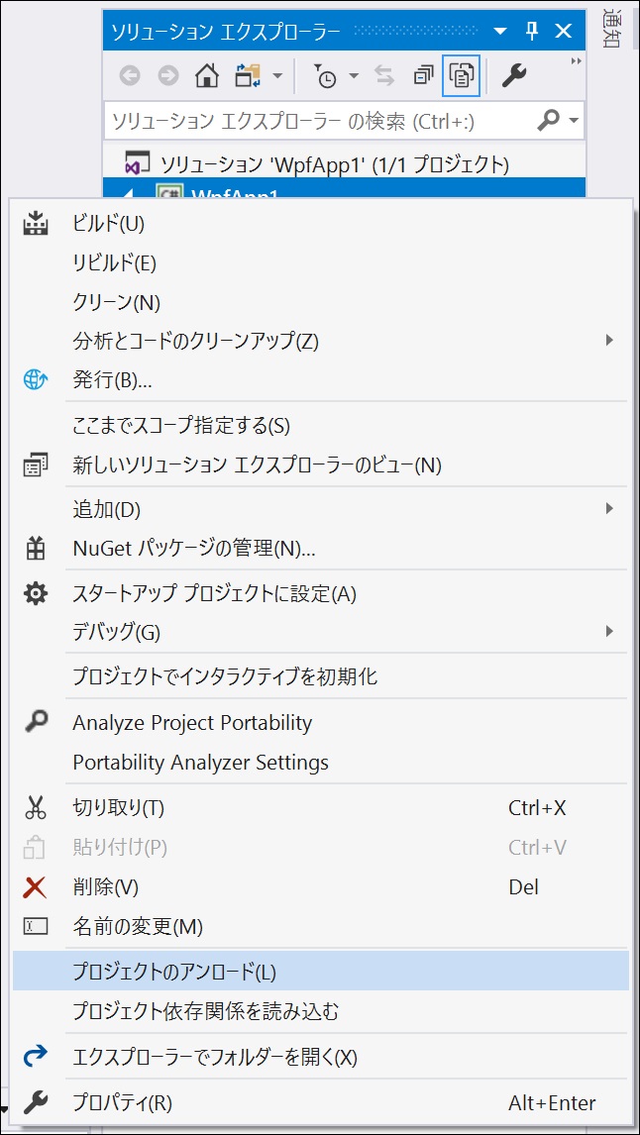Click the search magnifier icon

550,121
